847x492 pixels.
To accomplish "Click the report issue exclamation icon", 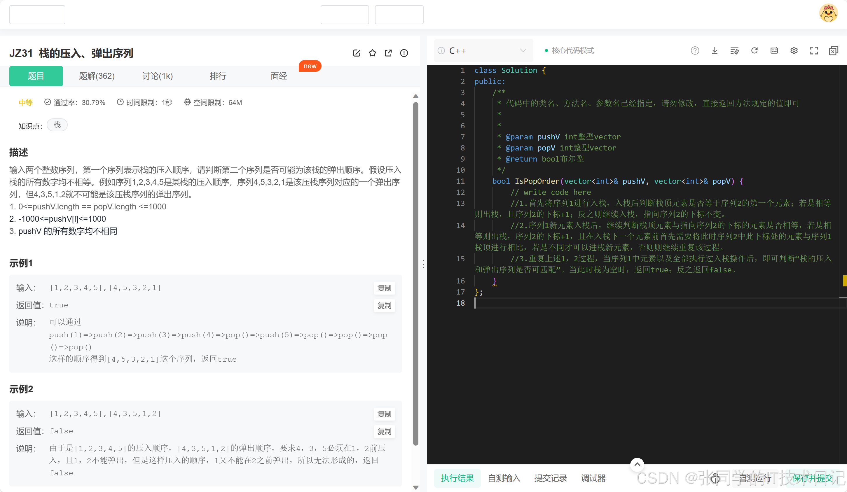I will [404, 53].
